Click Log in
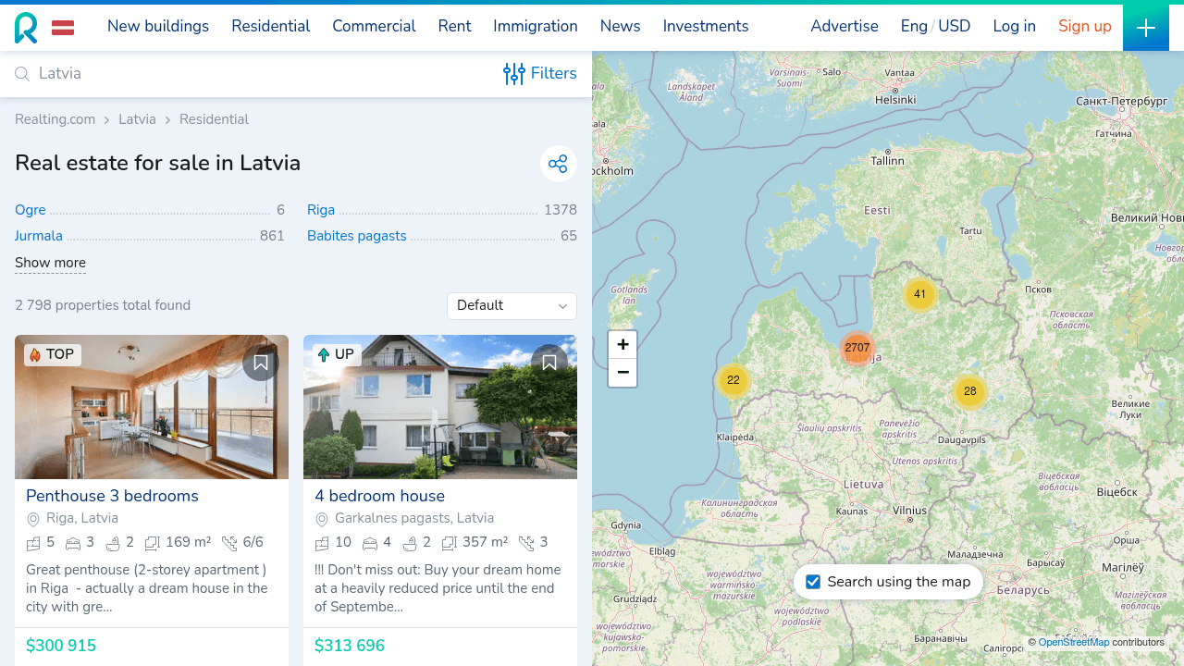Viewport: 1184px width, 666px height. point(1014,26)
